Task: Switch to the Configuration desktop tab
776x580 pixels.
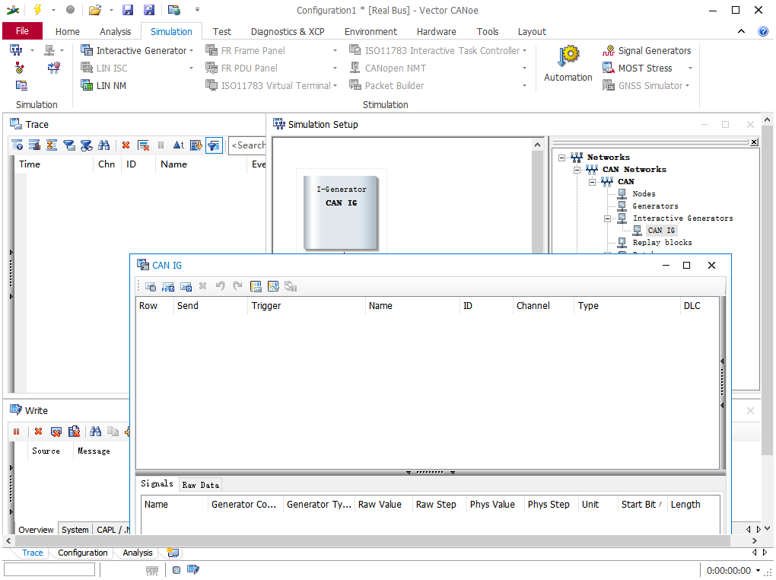Action: tap(83, 553)
